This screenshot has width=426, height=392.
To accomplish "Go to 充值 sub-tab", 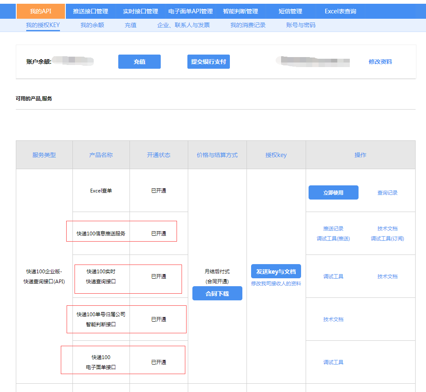I will pyautogui.click(x=130, y=25).
